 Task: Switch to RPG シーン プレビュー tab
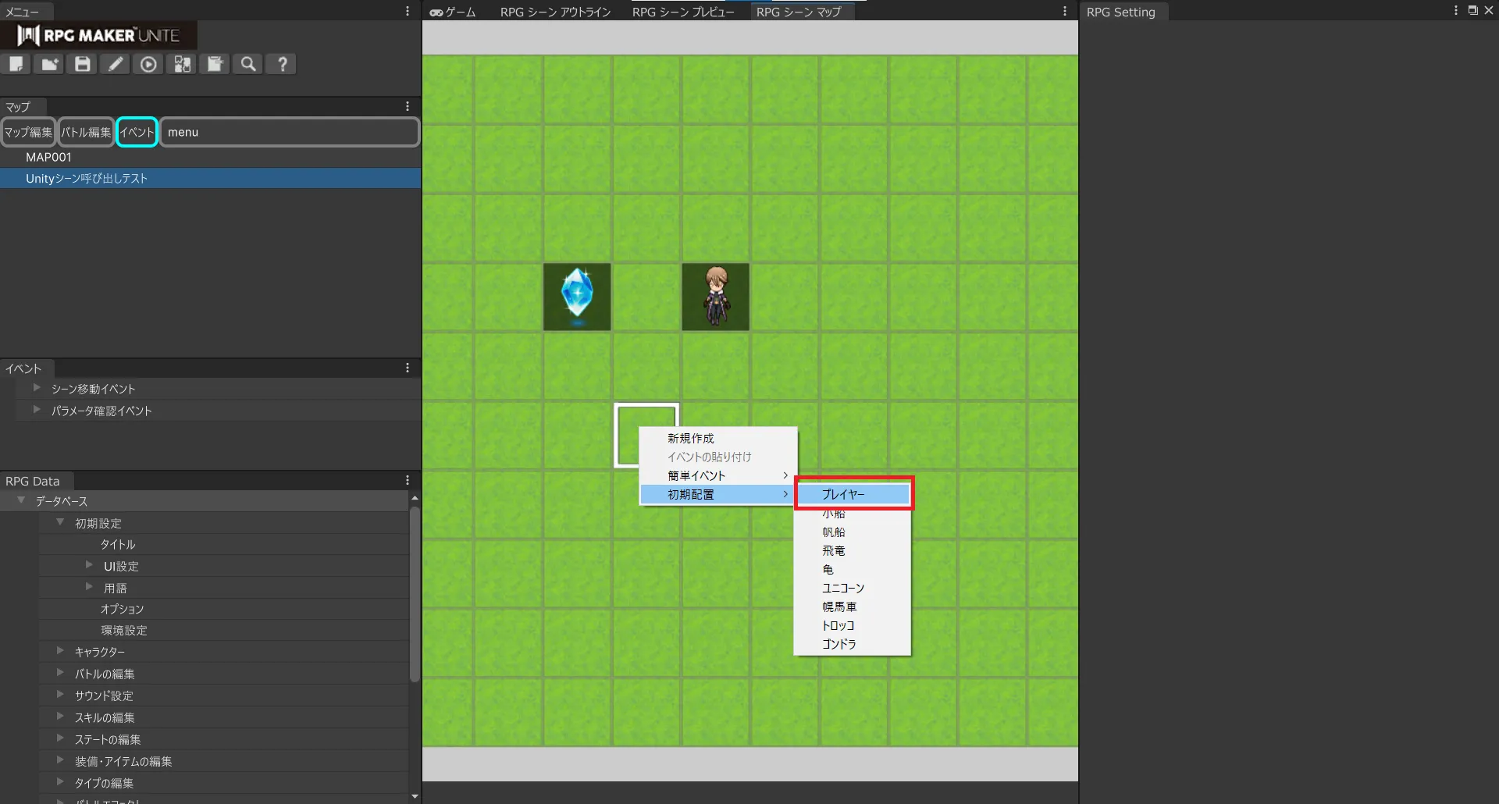[683, 12]
